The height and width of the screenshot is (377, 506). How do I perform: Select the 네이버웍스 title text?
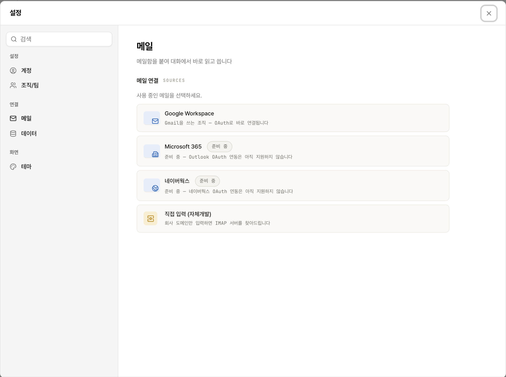pos(177,181)
